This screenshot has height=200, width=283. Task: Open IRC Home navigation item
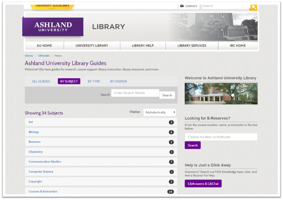point(238,46)
